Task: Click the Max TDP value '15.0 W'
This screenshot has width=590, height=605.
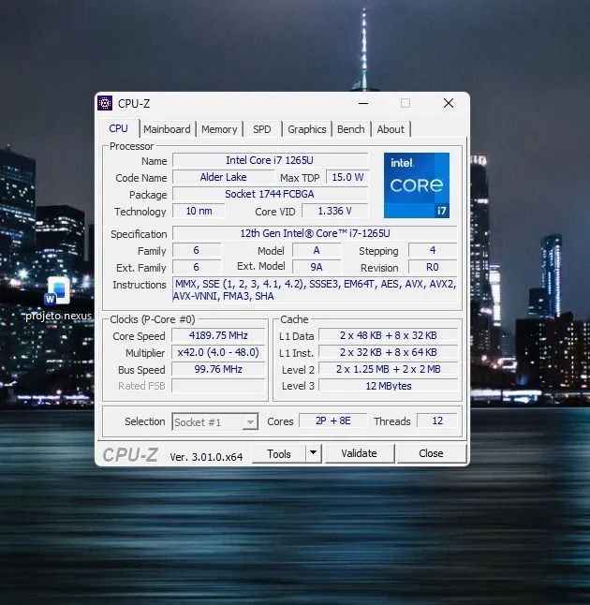Action: click(347, 177)
